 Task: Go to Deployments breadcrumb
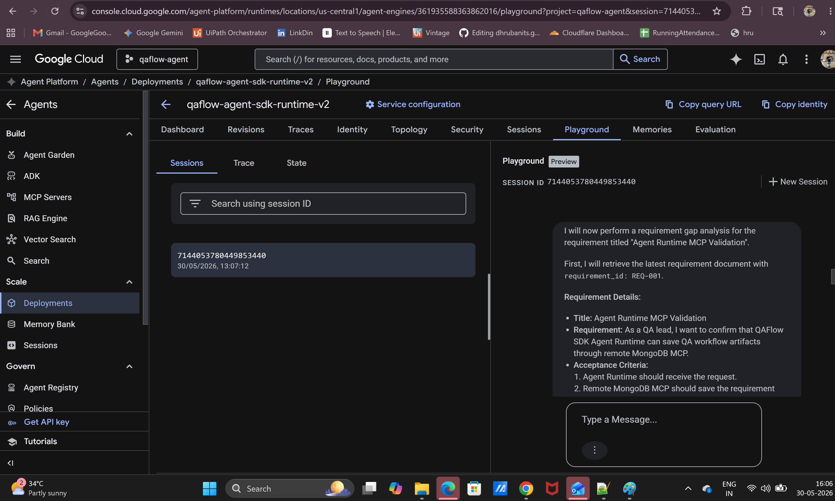[157, 82]
